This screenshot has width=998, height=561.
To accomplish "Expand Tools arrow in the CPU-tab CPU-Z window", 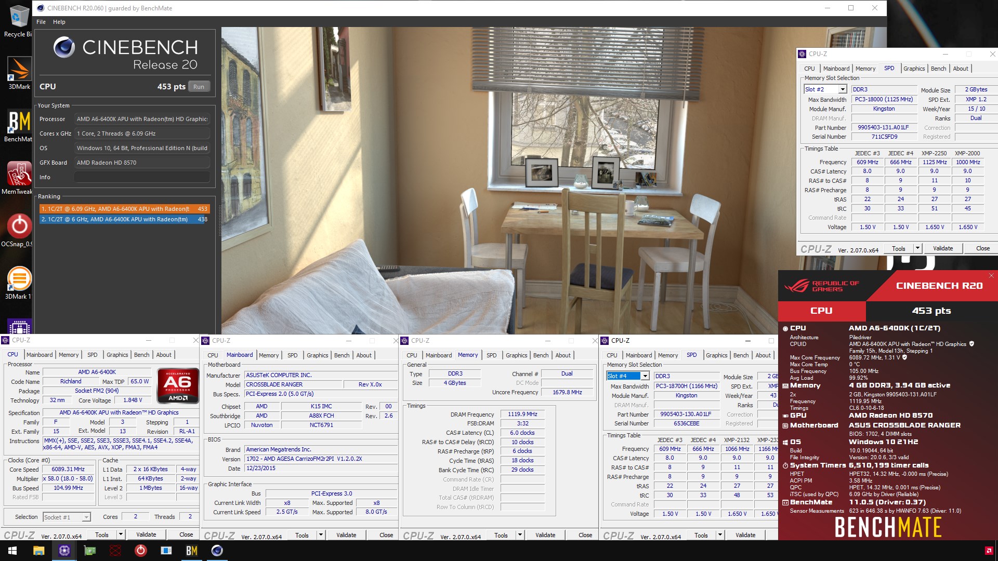I will 121,535.
